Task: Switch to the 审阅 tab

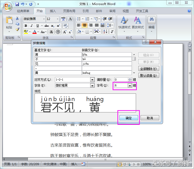Action: [x=112, y=11]
